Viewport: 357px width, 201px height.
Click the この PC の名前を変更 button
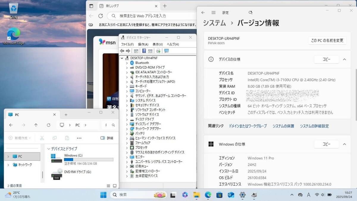pos(327,40)
